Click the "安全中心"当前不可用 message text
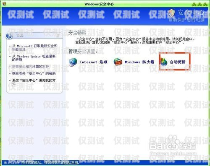Viewport: 210px width, 166px height. coord(135,41)
